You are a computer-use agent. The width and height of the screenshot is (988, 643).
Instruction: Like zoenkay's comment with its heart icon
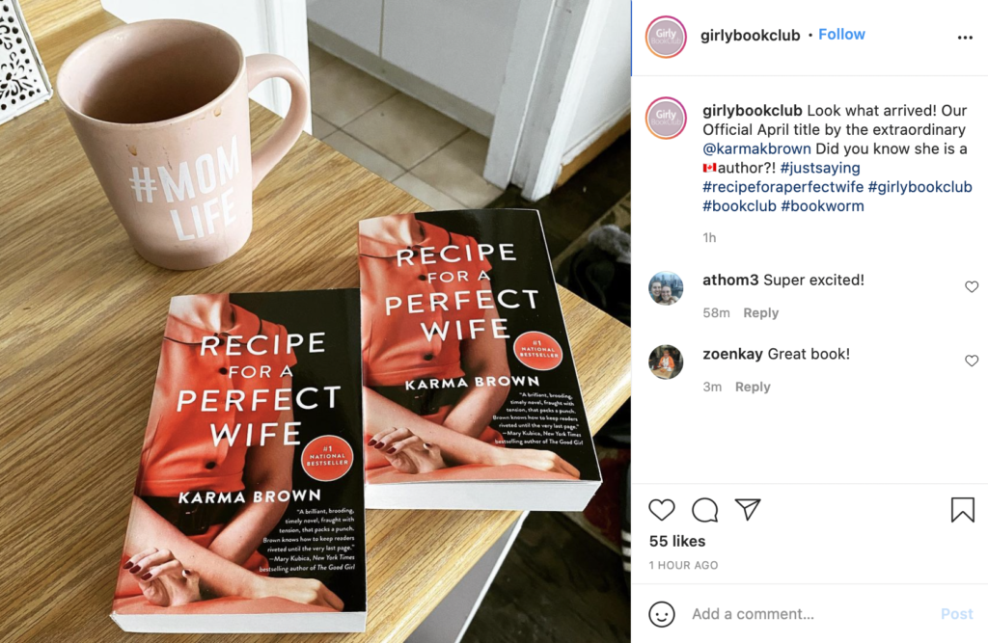972,361
